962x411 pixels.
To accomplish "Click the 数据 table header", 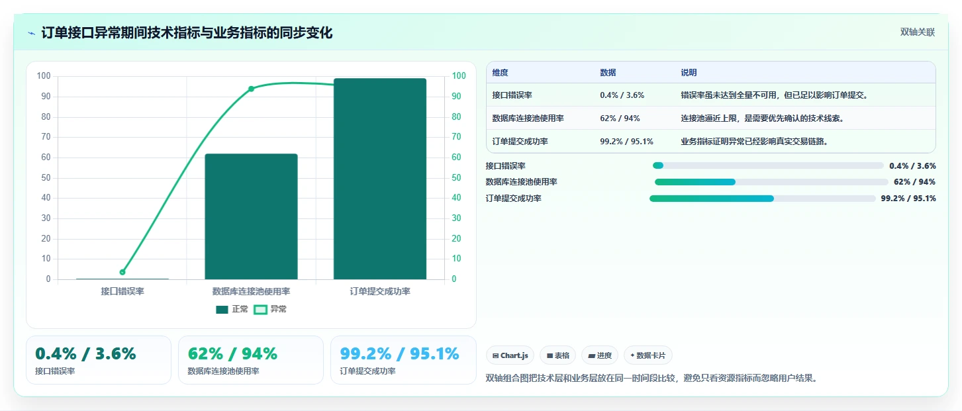I will click(608, 73).
